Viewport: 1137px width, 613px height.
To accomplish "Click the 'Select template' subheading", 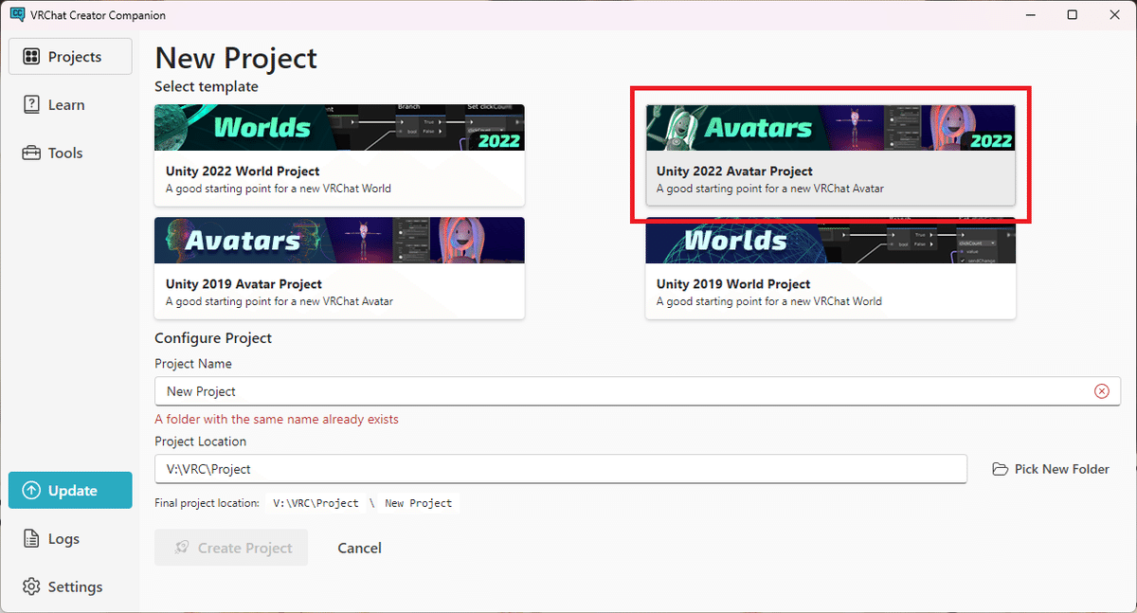I will [x=207, y=86].
